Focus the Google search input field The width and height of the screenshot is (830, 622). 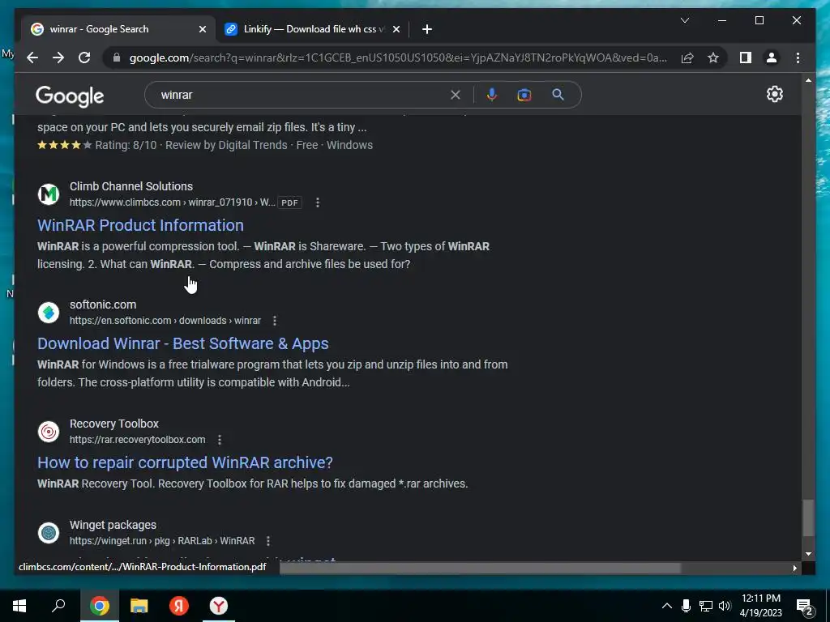[x=302, y=95]
